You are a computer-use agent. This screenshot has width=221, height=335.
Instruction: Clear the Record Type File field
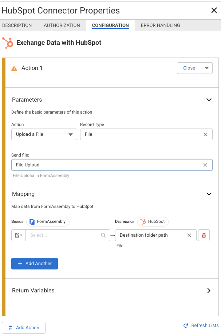click(x=205, y=134)
